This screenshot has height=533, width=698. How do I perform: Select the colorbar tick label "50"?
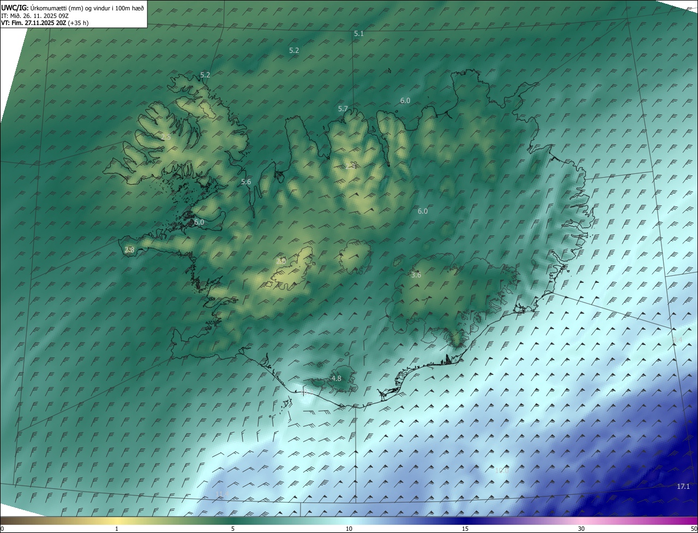tap(694, 529)
